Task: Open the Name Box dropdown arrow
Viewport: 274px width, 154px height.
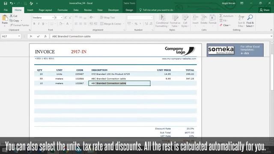Action: 19,36
